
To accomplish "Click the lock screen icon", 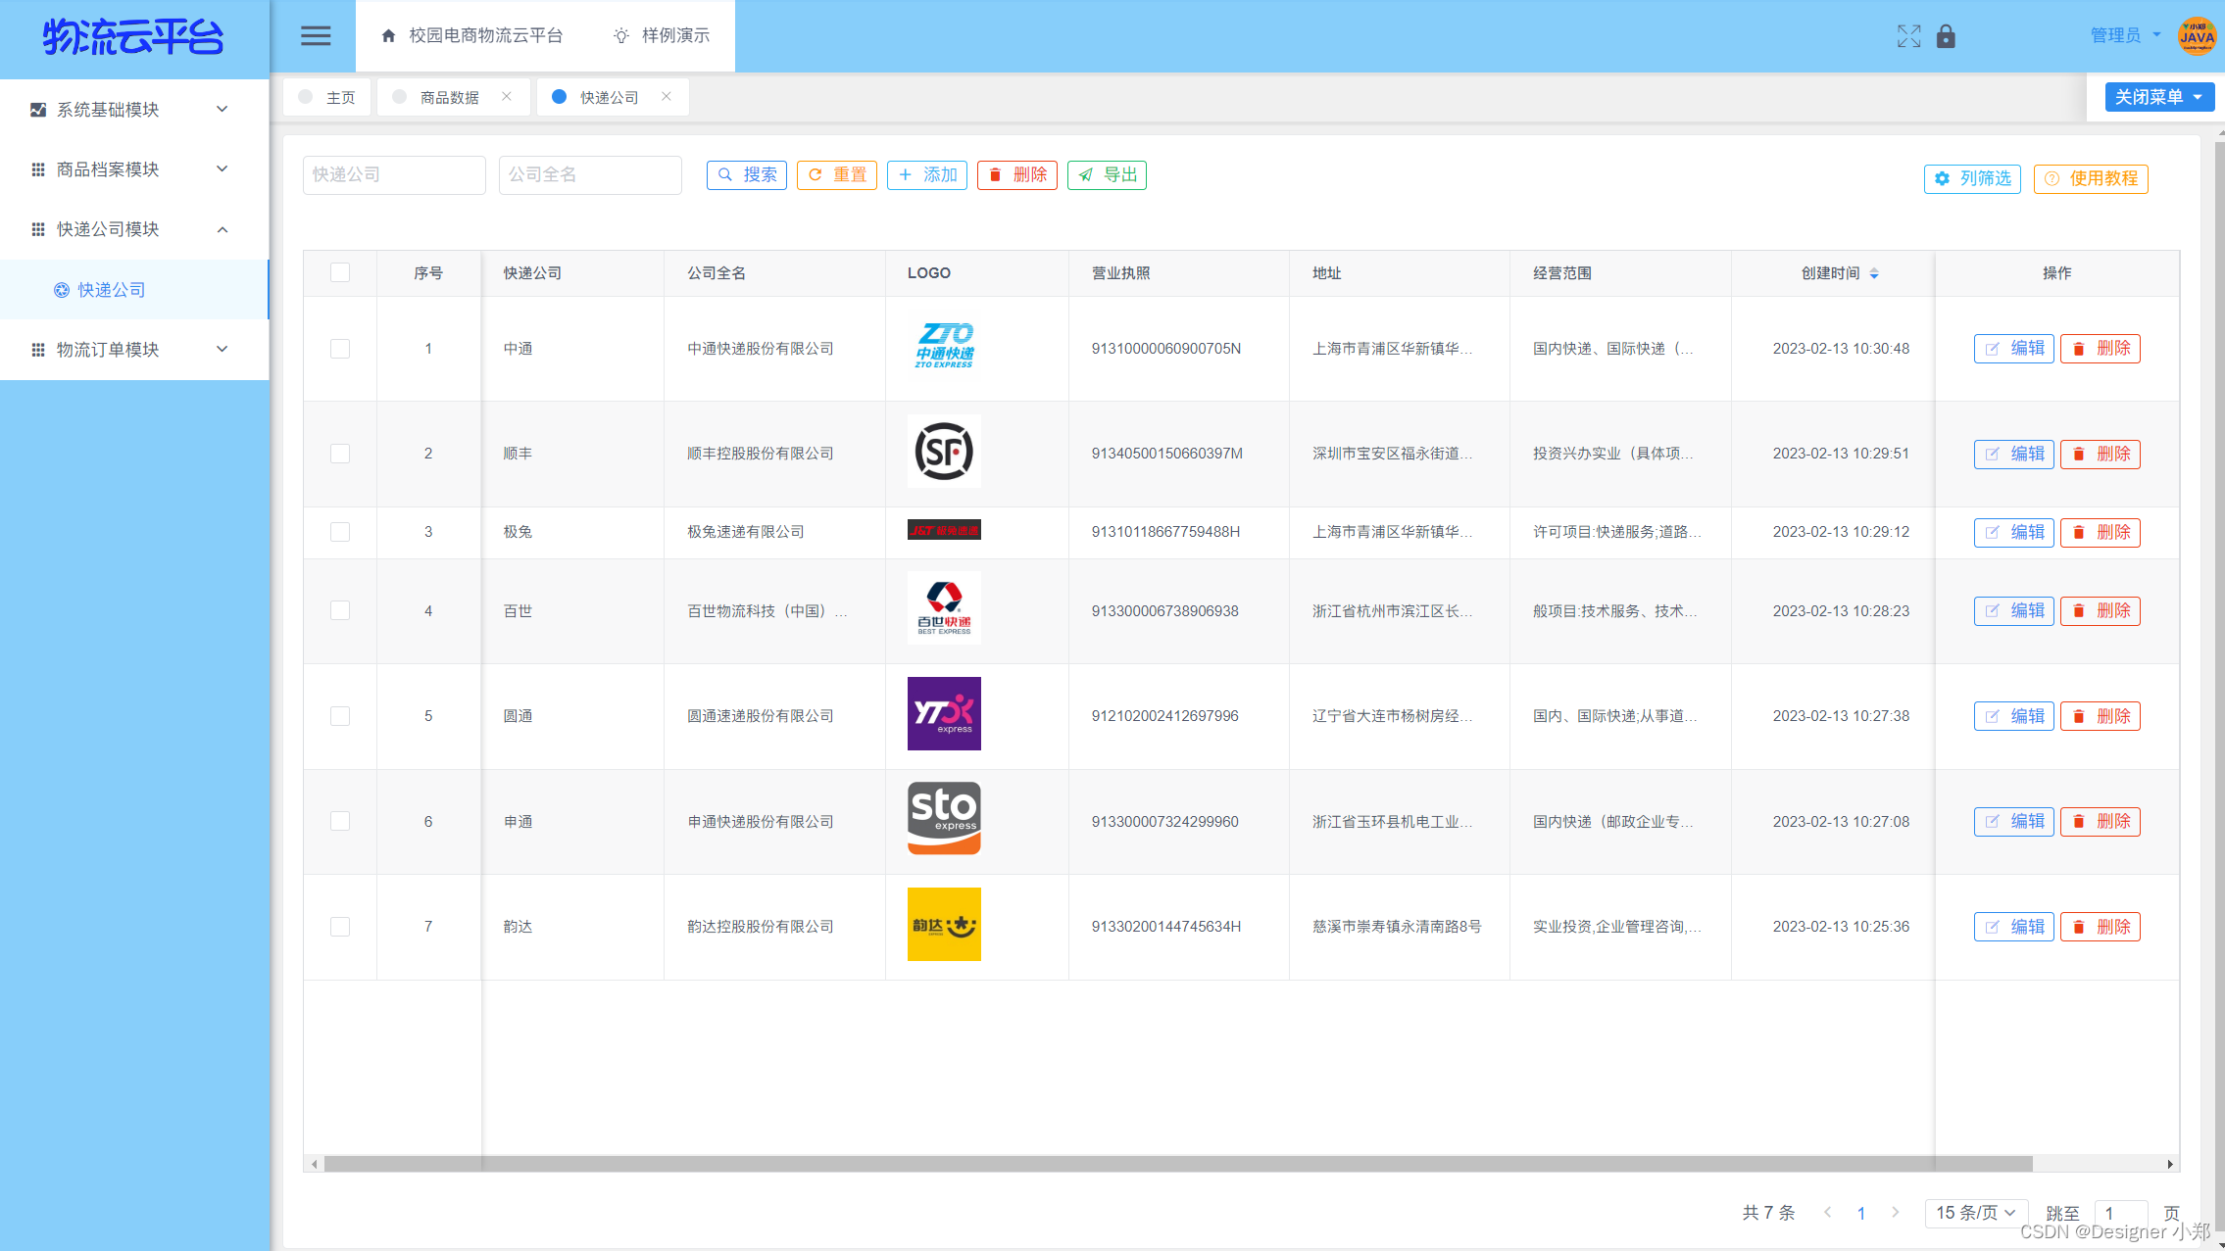I will pos(1946,36).
